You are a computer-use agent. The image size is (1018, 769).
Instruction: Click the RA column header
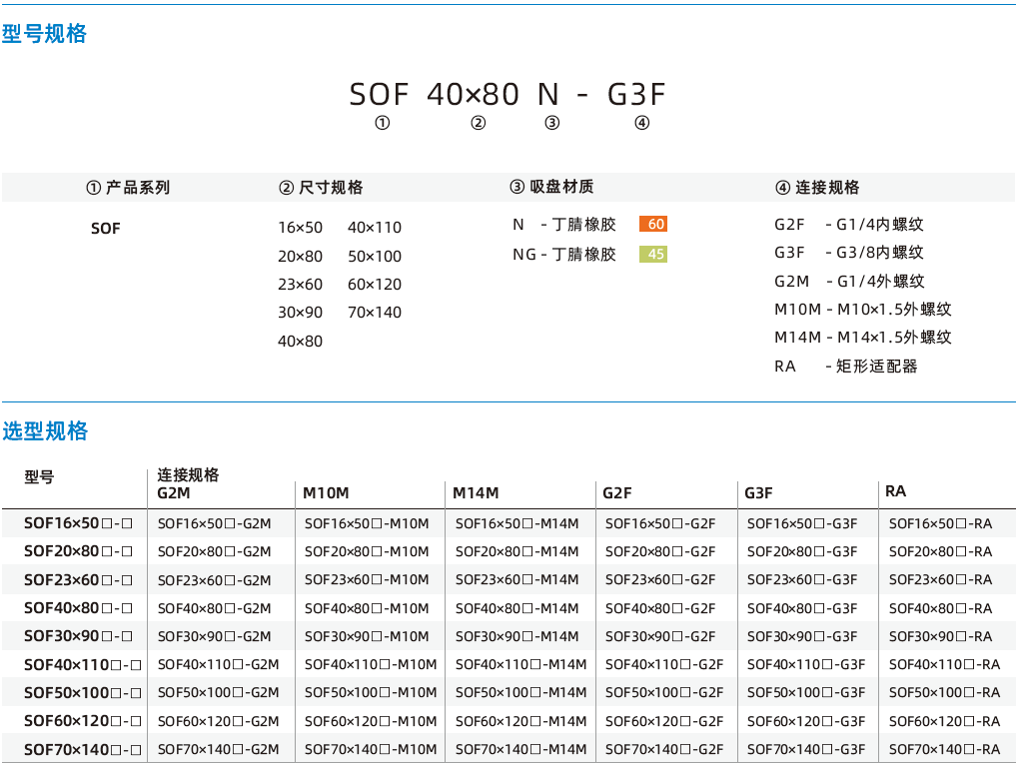[895, 491]
